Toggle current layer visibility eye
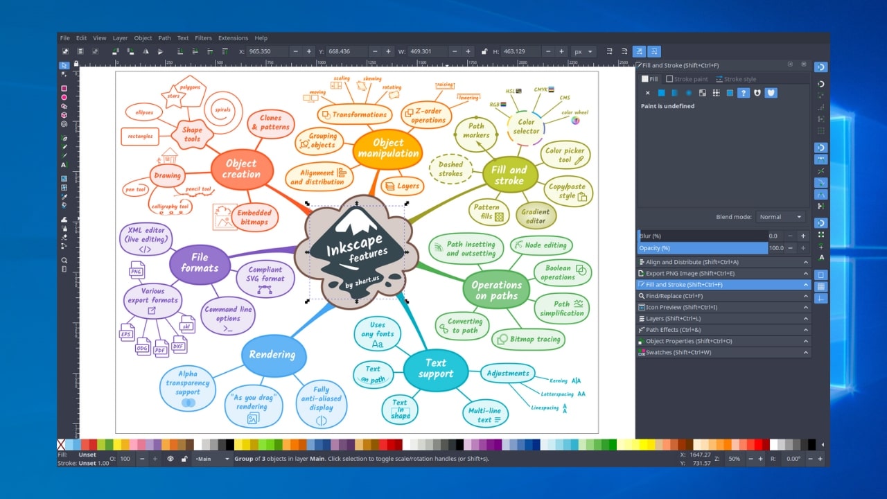887x499 pixels. [170, 459]
